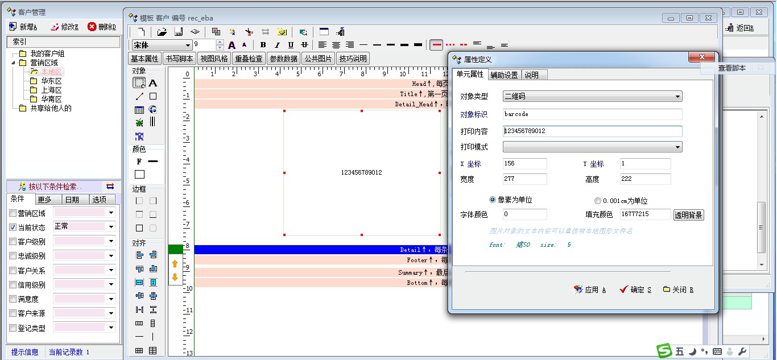Click the open folder icon in toolbar
Viewport: 777px width, 360px height.
pos(162,32)
